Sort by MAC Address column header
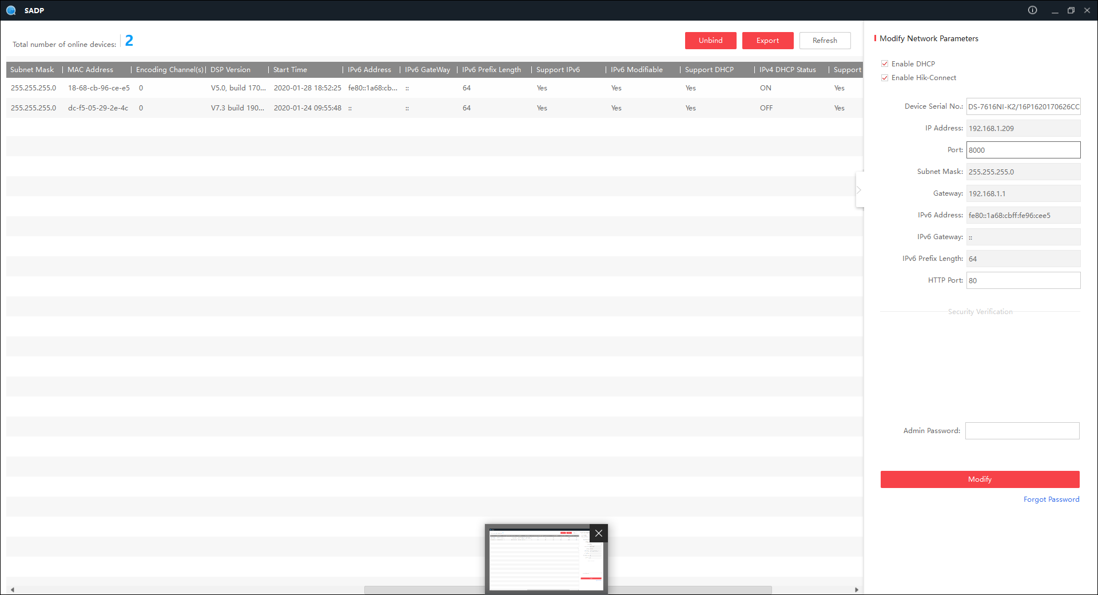 point(90,70)
